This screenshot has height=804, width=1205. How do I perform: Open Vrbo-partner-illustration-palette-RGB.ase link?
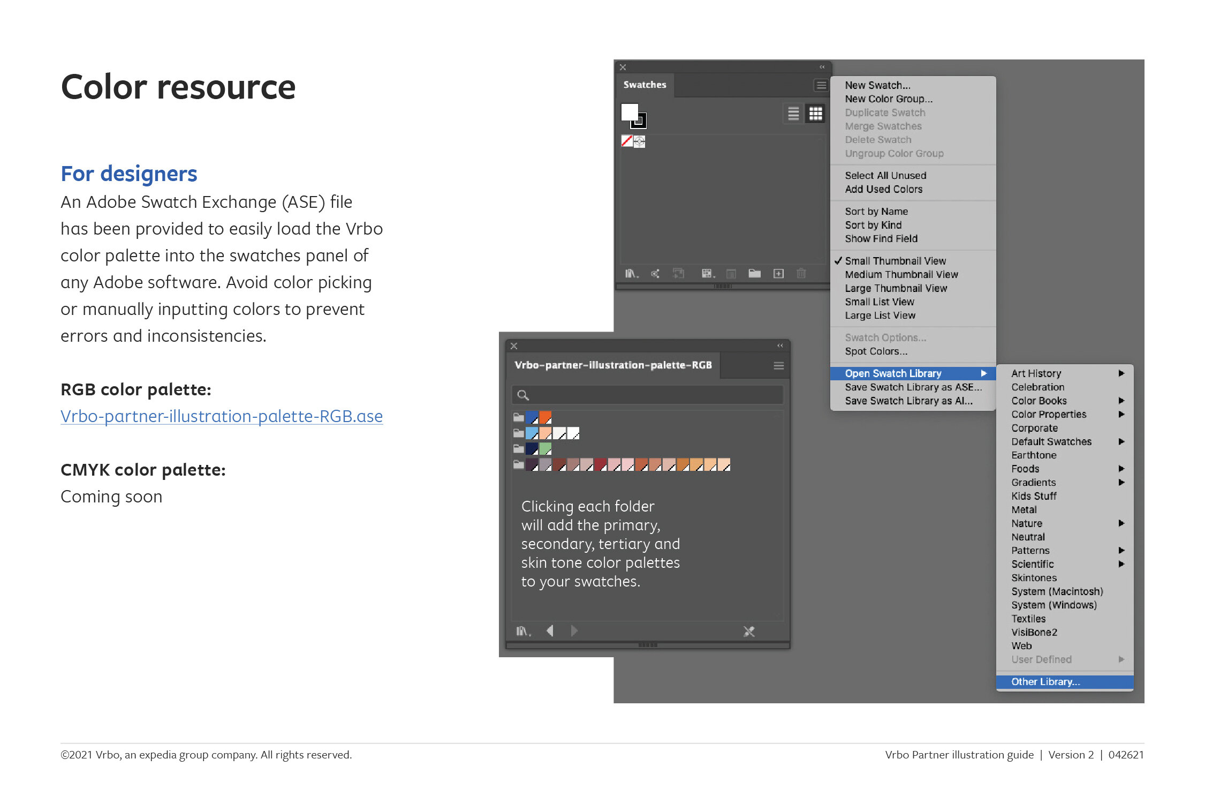pyautogui.click(x=222, y=416)
